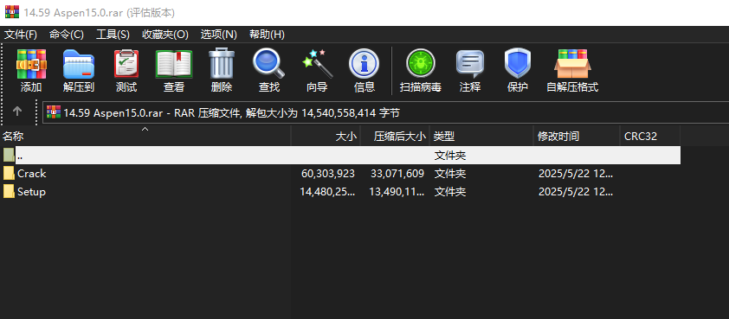Launch the 向导 (Wizard) wand icon
This screenshot has width=729, height=319.
pyautogui.click(x=317, y=64)
